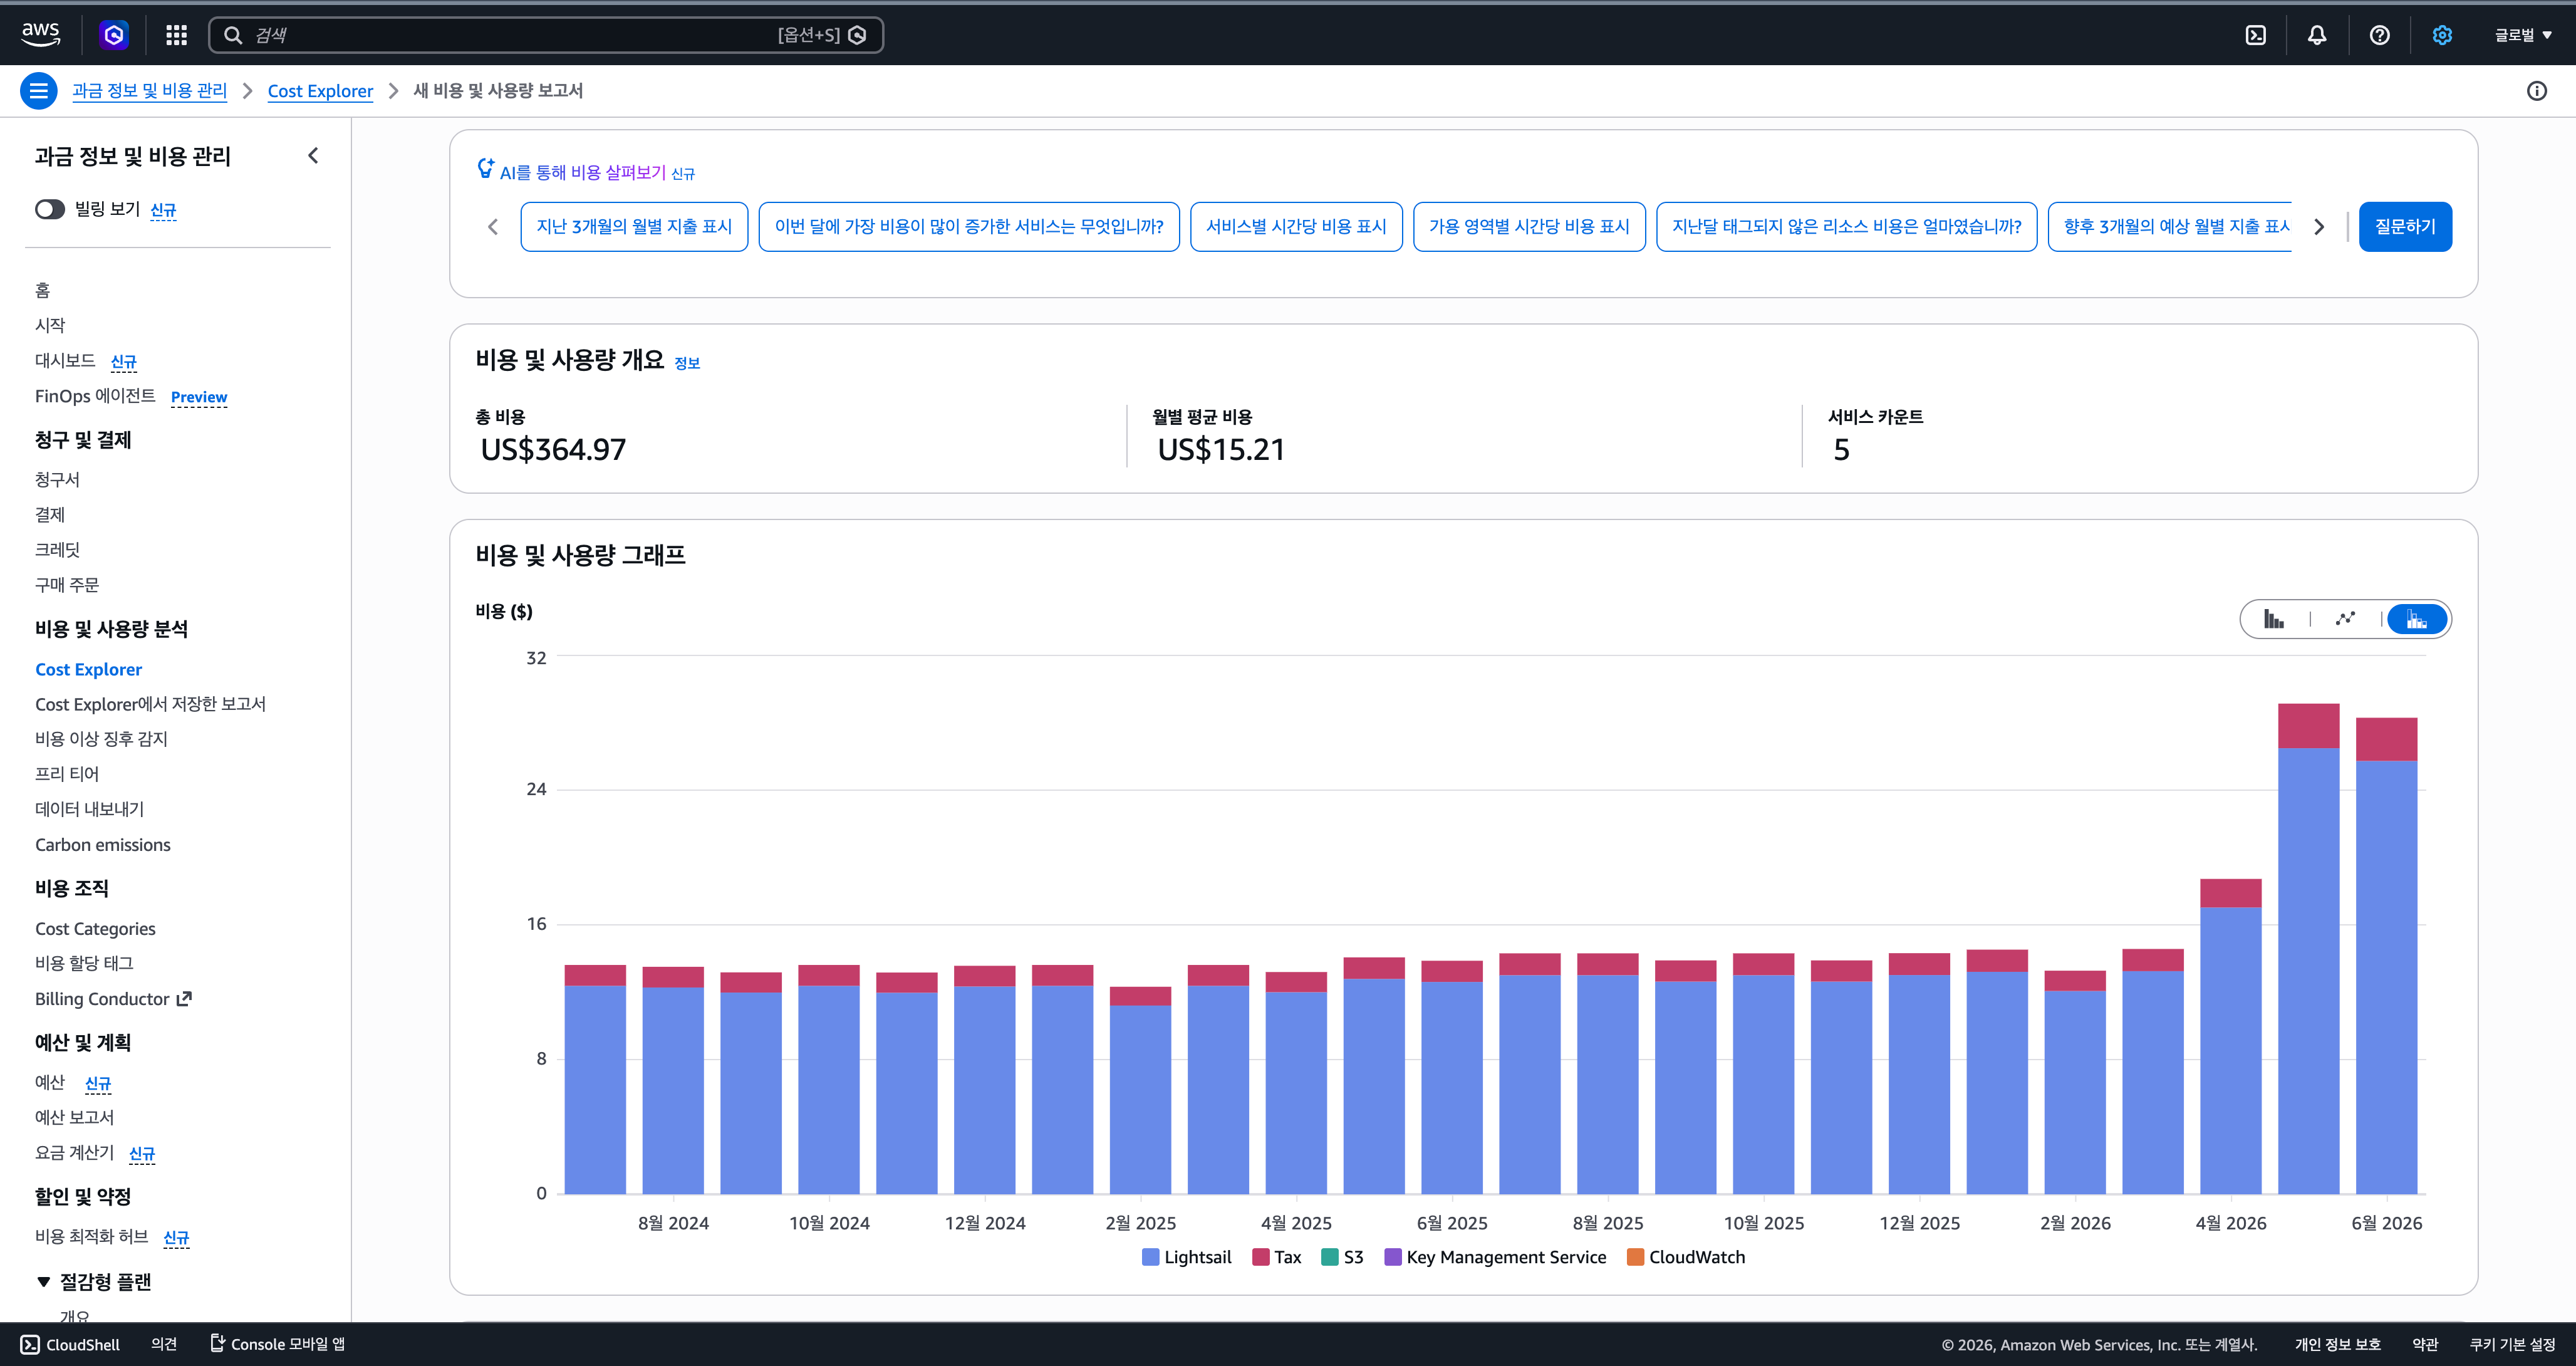Open the 글로벌 region dropdown
Screen dimensions: 2576x1366
pos(2522,35)
